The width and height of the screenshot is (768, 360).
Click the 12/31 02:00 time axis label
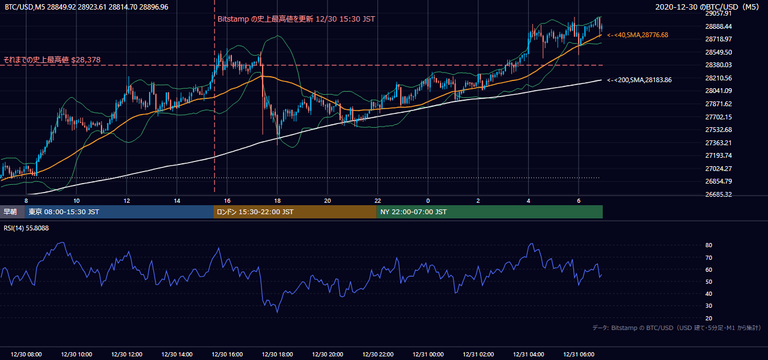click(x=478, y=355)
